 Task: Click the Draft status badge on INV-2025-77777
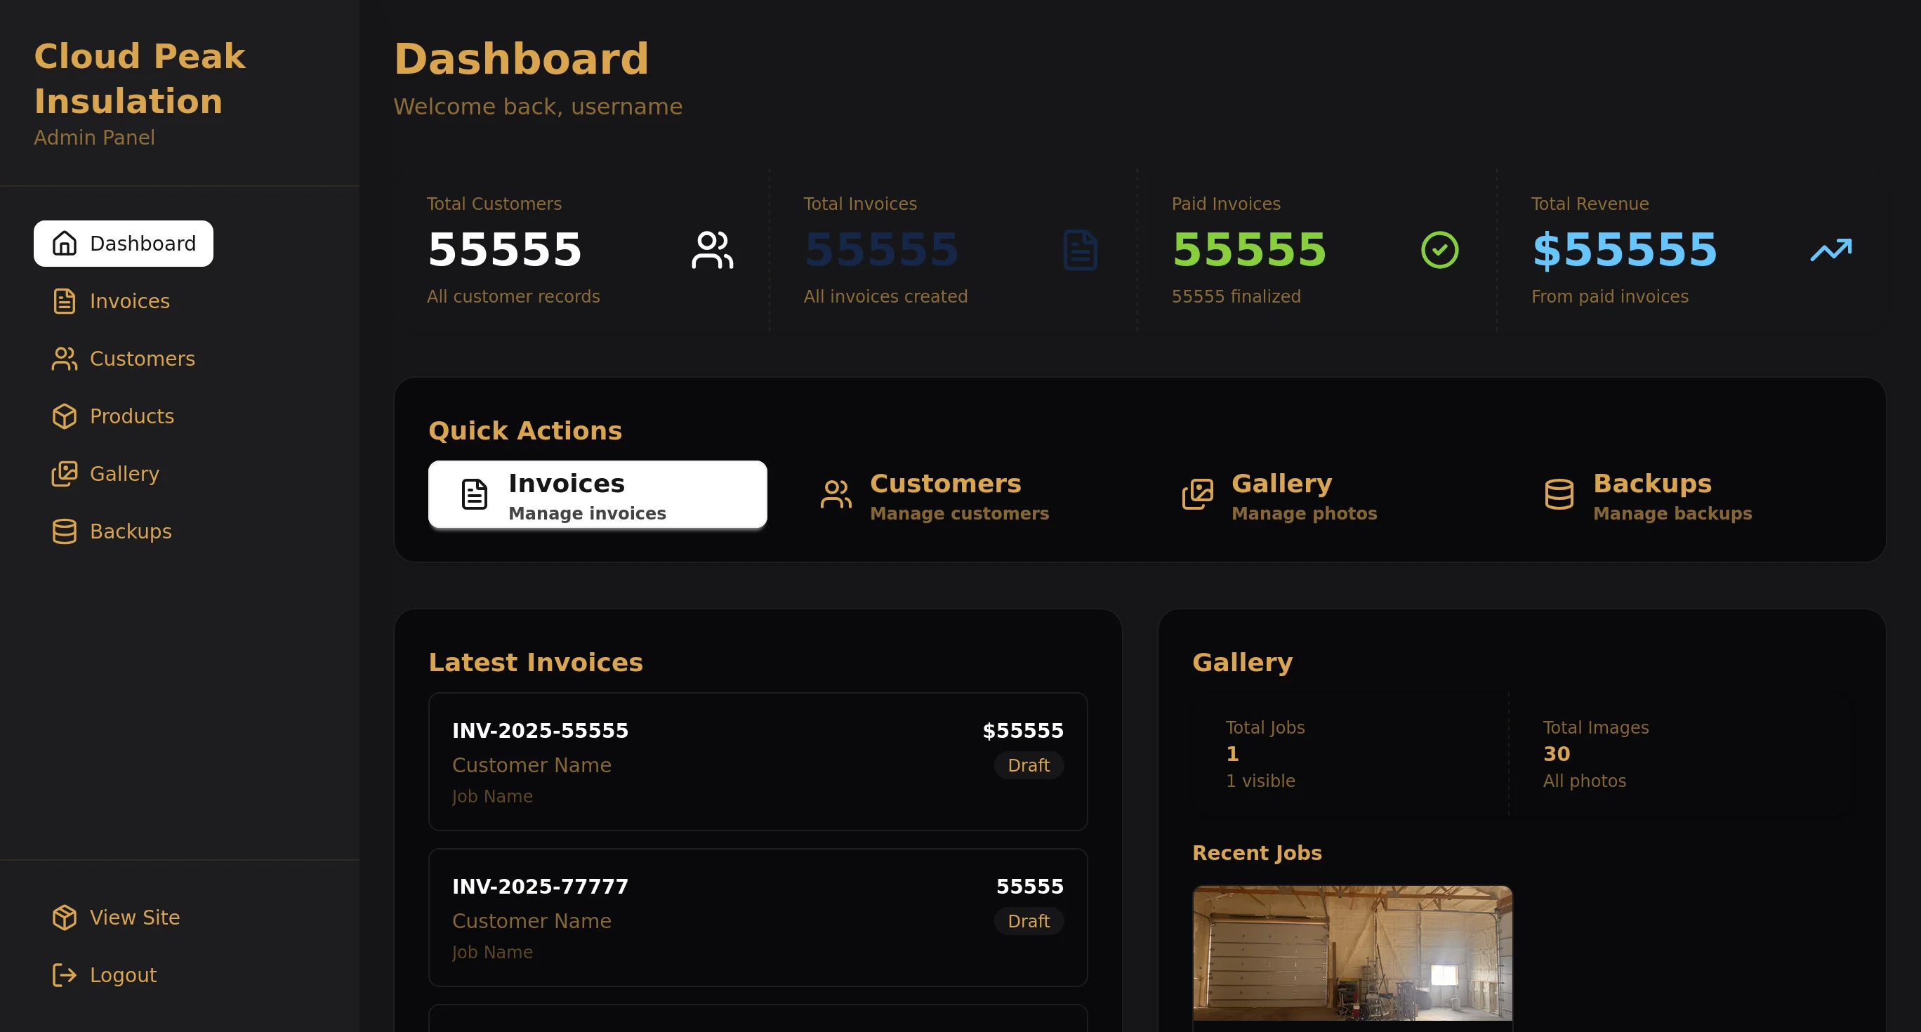(x=1029, y=921)
